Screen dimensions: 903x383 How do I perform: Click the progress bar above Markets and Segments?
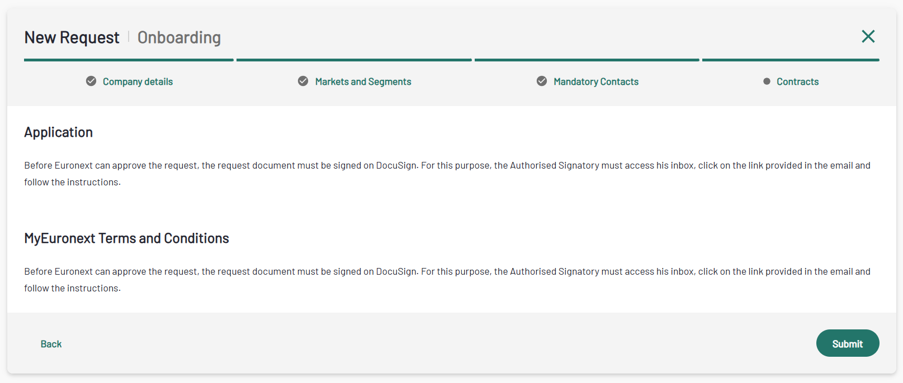[x=354, y=60]
